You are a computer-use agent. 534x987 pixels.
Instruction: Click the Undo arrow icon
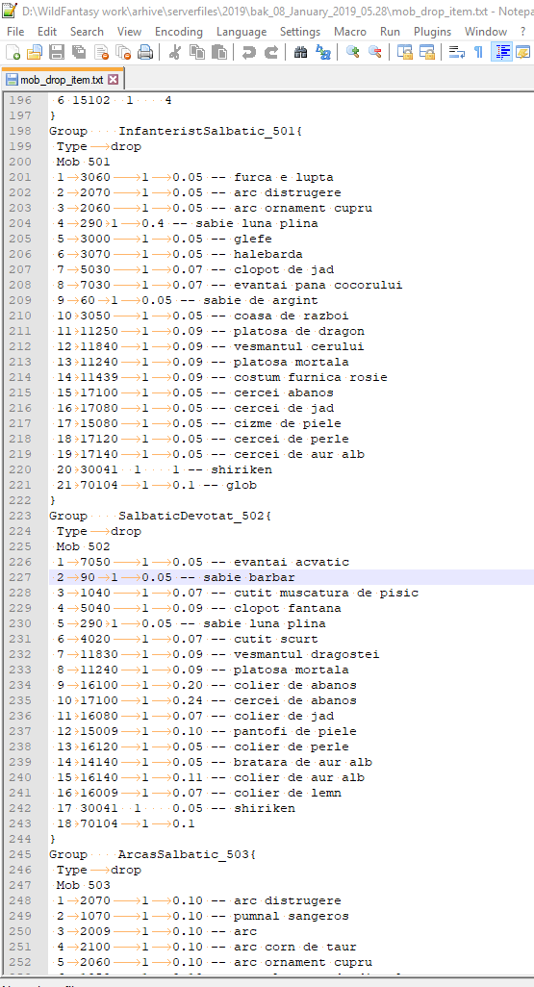pyautogui.click(x=249, y=53)
